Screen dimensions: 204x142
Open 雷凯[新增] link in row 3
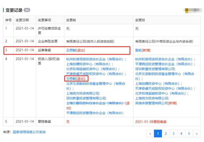click(143, 50)
